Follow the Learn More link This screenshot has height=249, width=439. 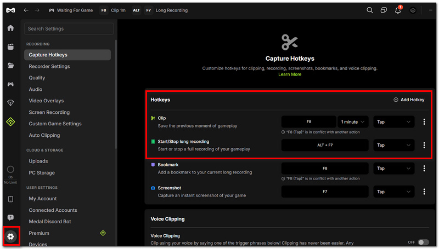click(x=290, y=74)
